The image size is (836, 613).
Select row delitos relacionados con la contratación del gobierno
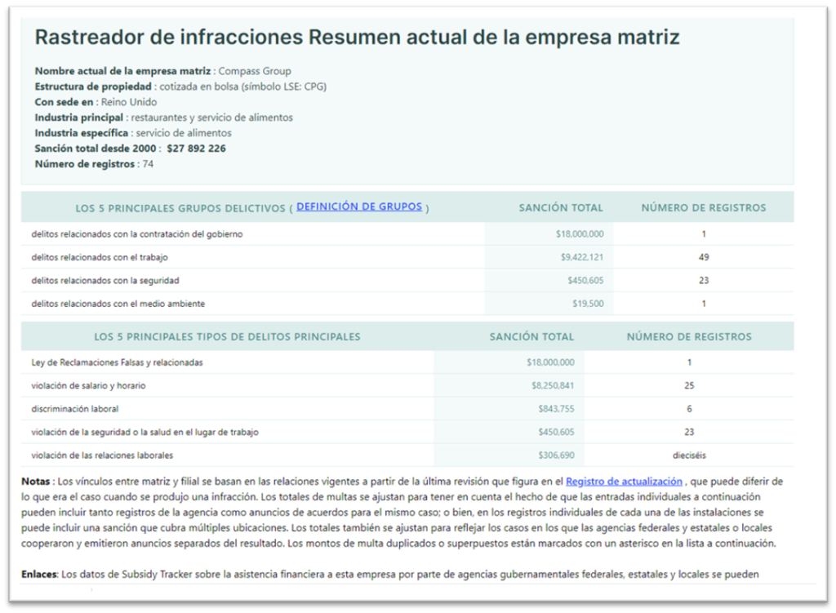pos(407,234)
